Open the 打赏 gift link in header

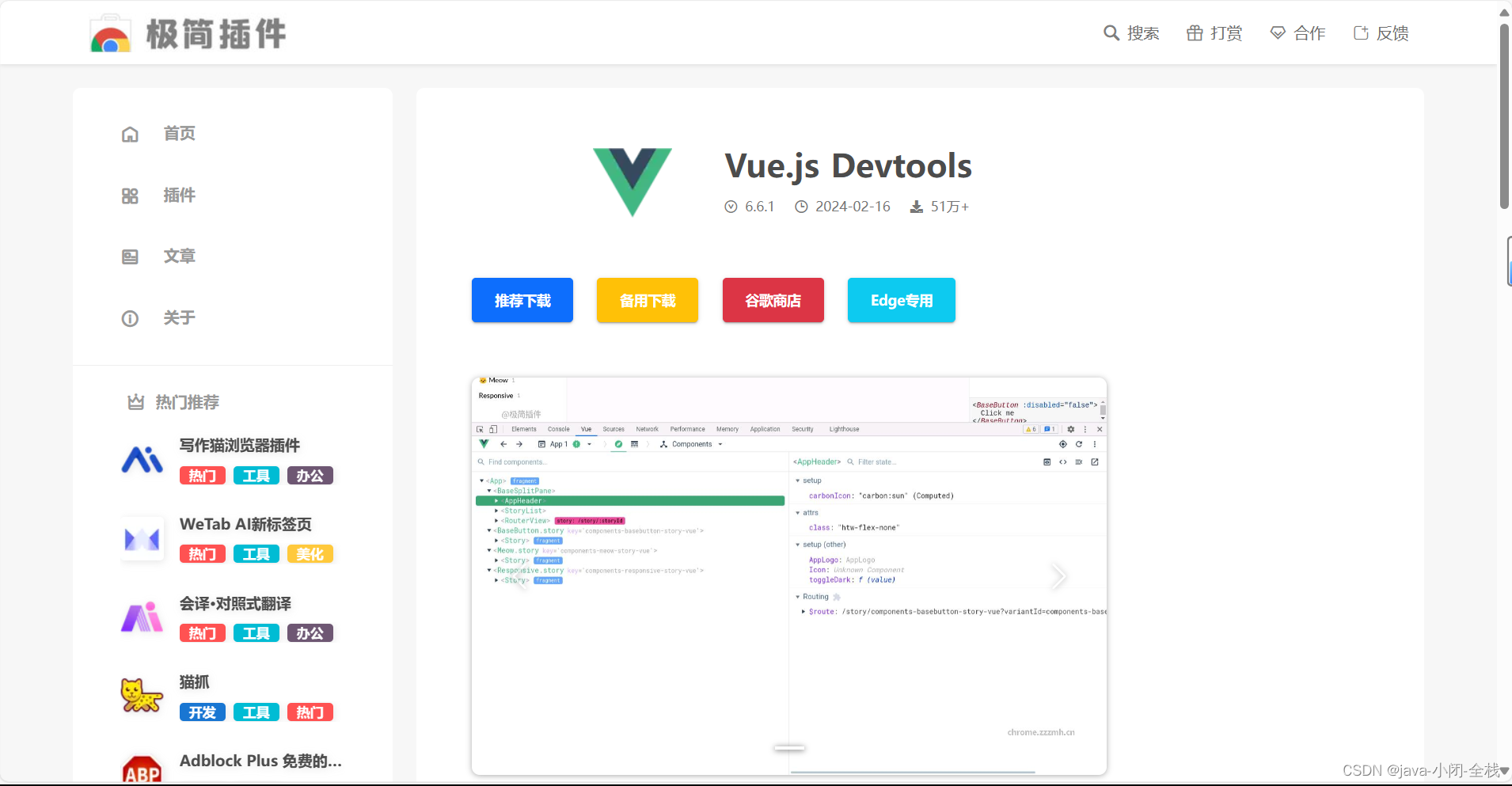click(1214, 33)
